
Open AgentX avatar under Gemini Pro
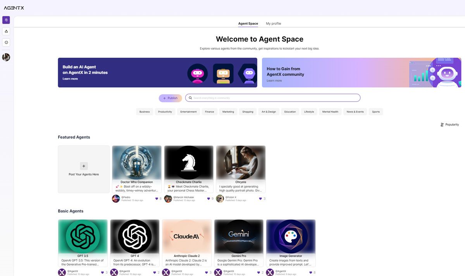click(x=218, y=272)
